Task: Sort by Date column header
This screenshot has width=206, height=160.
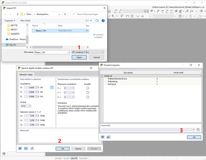Action: (x=60, y=26)
